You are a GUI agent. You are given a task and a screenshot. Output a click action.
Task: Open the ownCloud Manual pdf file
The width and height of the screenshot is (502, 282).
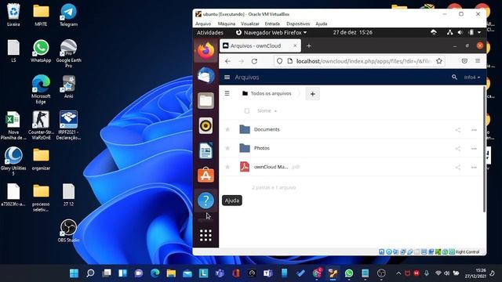click(271, 167)
